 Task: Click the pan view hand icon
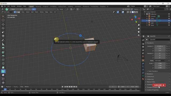coord(139,29)
